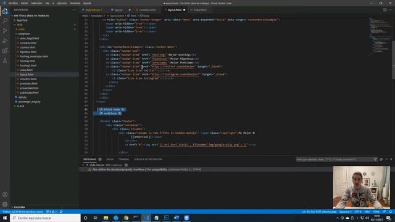This screenshot has width=395, height=222.
Task: Maximize the bottom panel with chevron
Action: [x=386, y=159]
